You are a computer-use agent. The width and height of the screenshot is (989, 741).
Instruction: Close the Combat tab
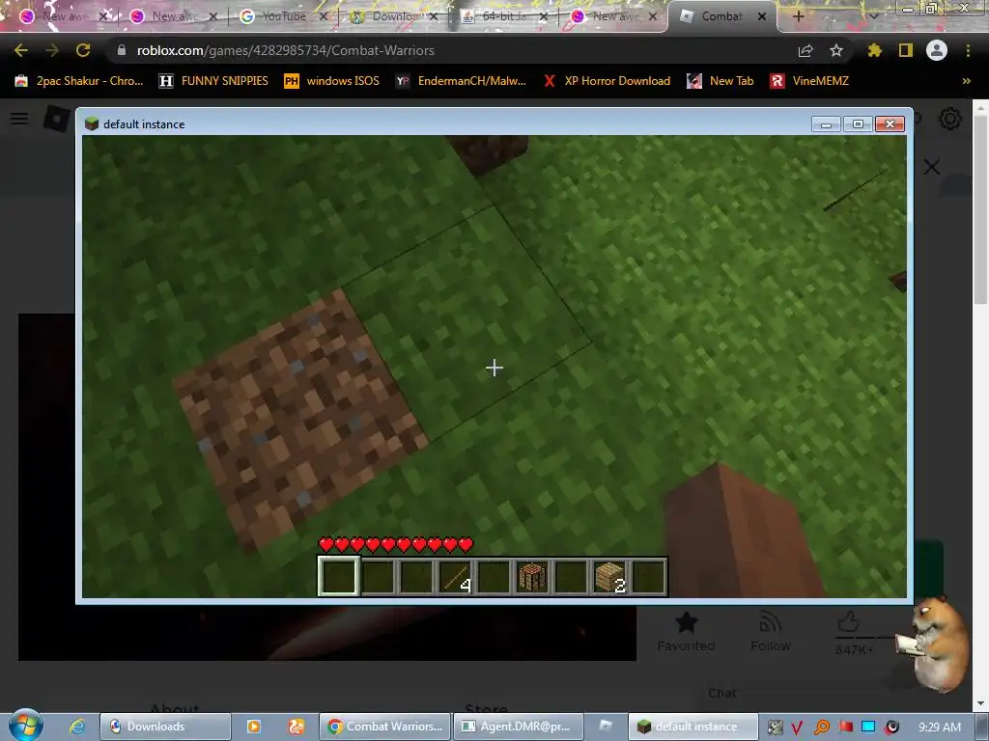(x=762, y=16)
